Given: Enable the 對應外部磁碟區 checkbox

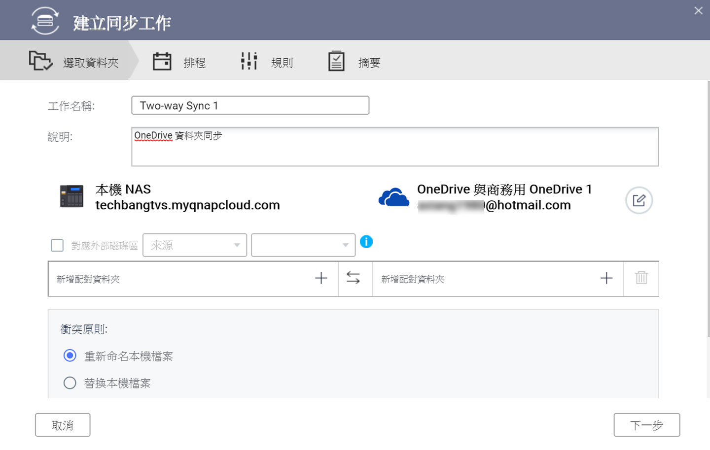Looking at the screenshot, I should [57, 245].
